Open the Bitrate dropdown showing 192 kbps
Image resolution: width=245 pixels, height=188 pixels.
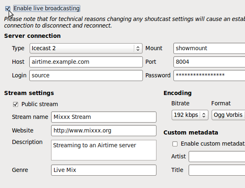click(190, 115)
